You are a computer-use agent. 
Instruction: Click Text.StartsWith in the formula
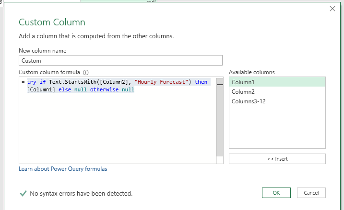[72, 82]
